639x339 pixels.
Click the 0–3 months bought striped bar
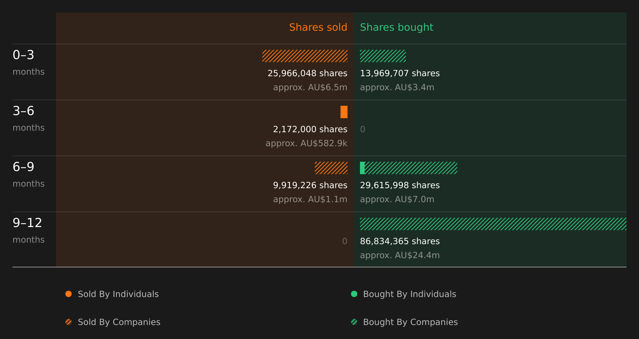tap(383, 56)
